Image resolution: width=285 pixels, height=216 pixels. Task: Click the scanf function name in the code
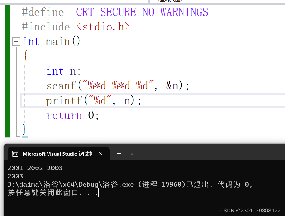coord(61,86)
